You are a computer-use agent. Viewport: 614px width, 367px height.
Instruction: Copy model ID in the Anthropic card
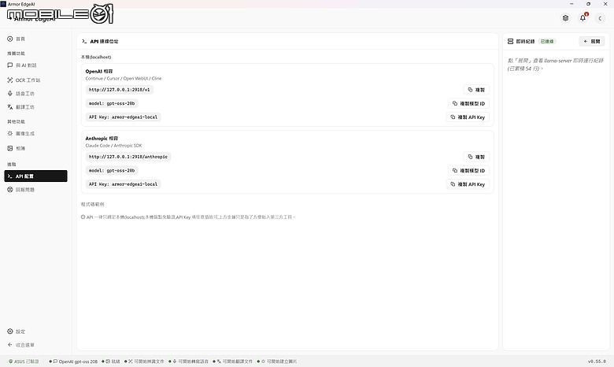(x=468, y=170)
